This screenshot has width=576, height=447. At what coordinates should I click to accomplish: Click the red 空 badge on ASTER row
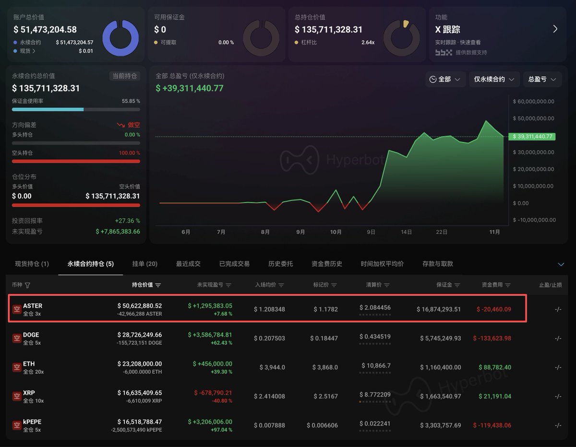click(17, 309)
